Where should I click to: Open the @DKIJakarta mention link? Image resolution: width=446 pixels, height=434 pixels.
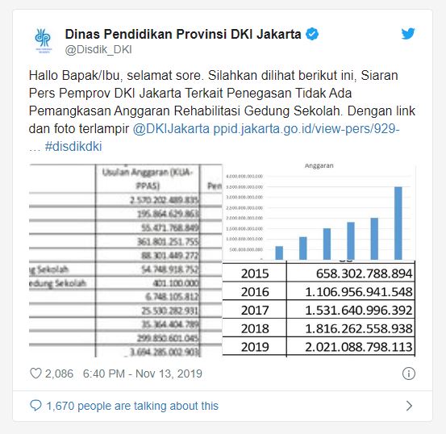click(171, 128)
